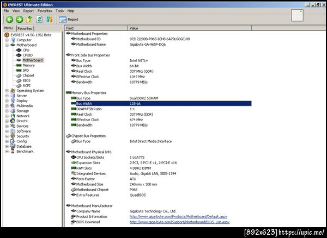Select the highlighted Bus Width 128-bit row
The image size is (327, 238).
[x=161, y=104]
